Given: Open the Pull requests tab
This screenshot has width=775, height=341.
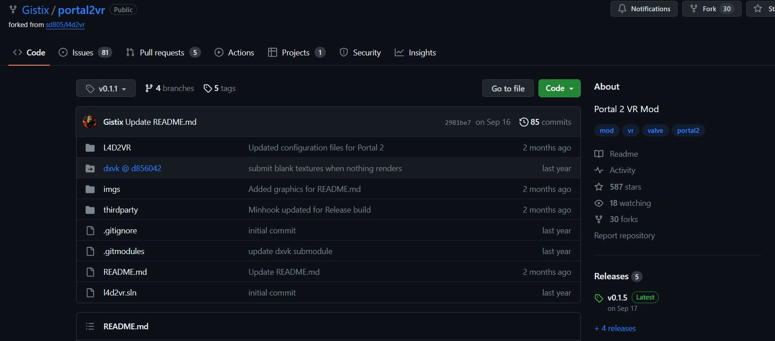Looking at the screenshot, I should coord(162,53).
